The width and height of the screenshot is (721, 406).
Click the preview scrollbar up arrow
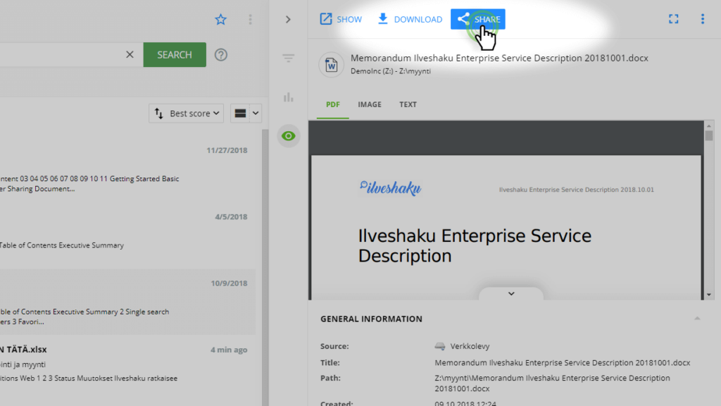coord(708,125)
